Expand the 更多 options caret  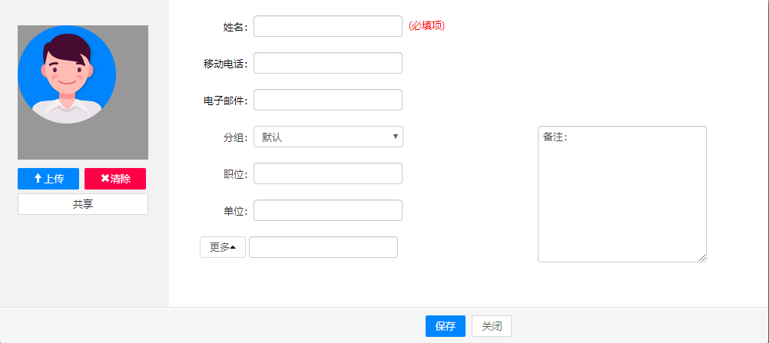click(x=233, y=247)
